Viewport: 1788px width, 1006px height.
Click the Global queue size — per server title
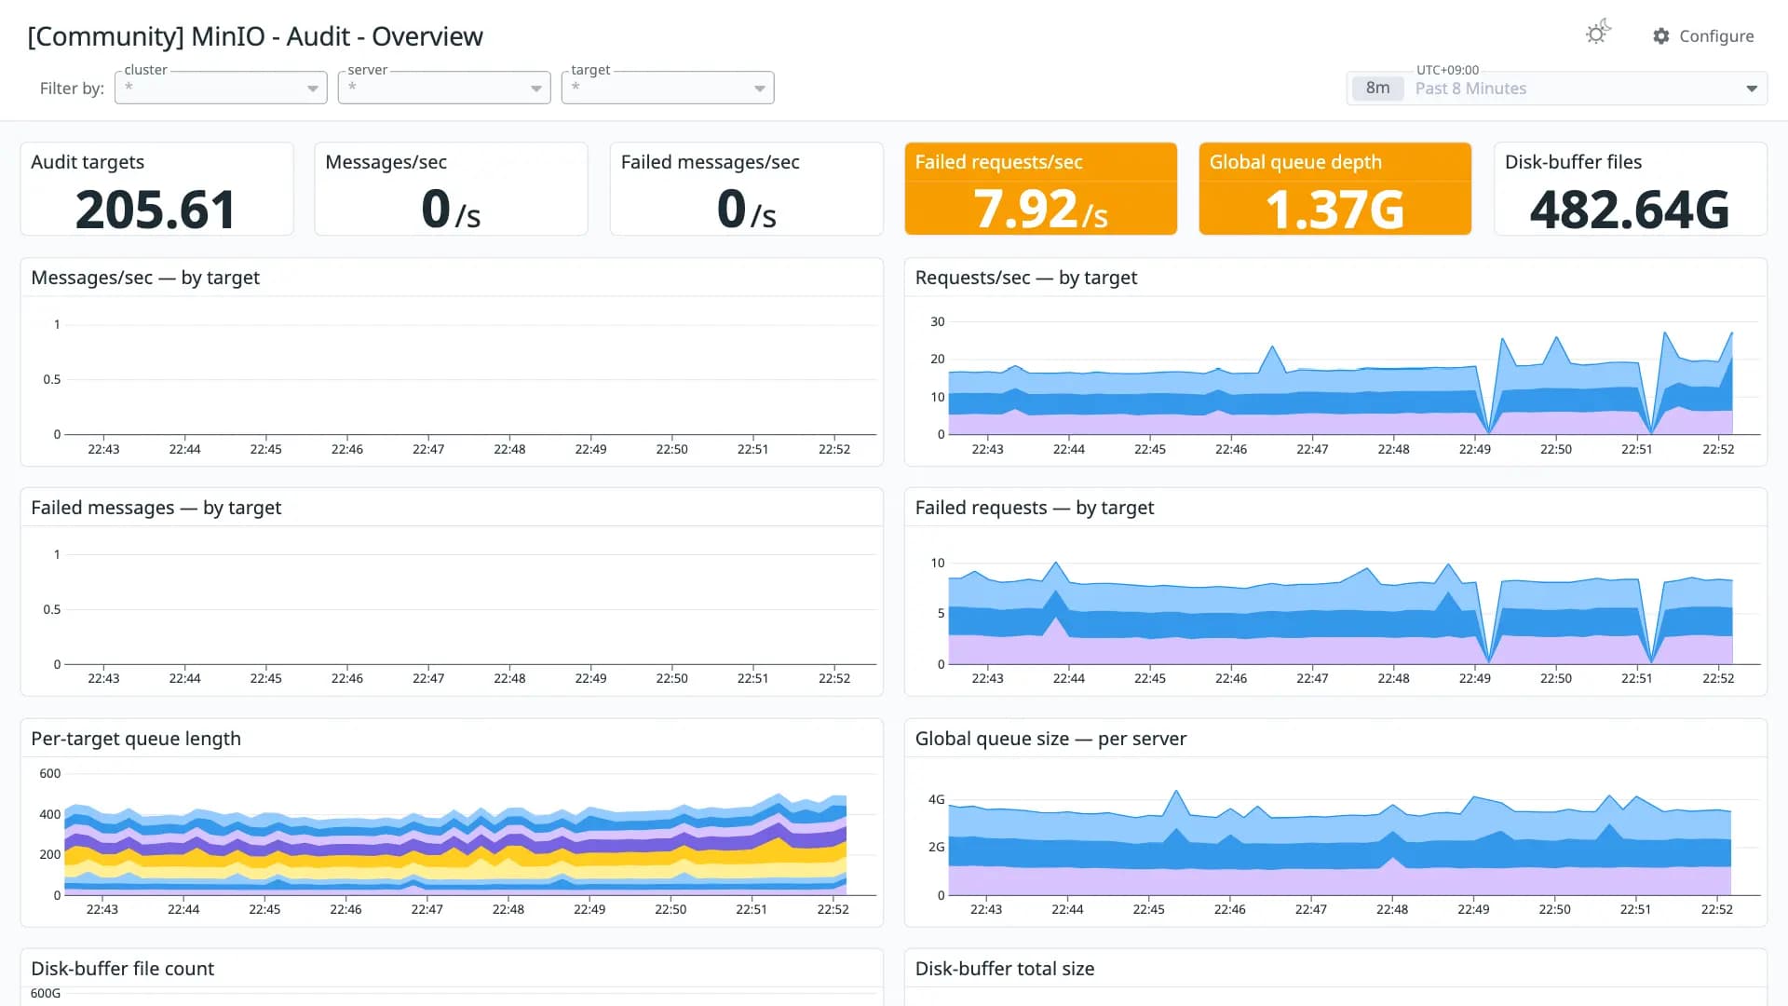1050,739
